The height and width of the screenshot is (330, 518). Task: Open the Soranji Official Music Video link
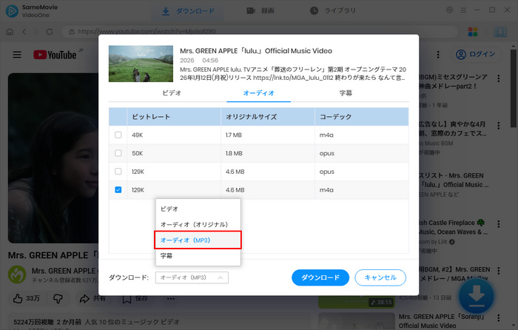click(441, 321)
